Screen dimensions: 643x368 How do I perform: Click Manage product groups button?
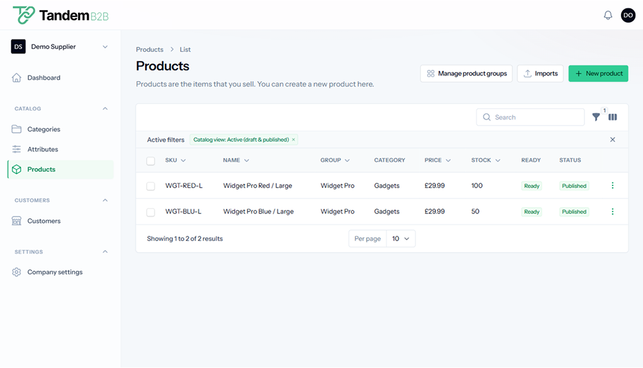point(466,73)
